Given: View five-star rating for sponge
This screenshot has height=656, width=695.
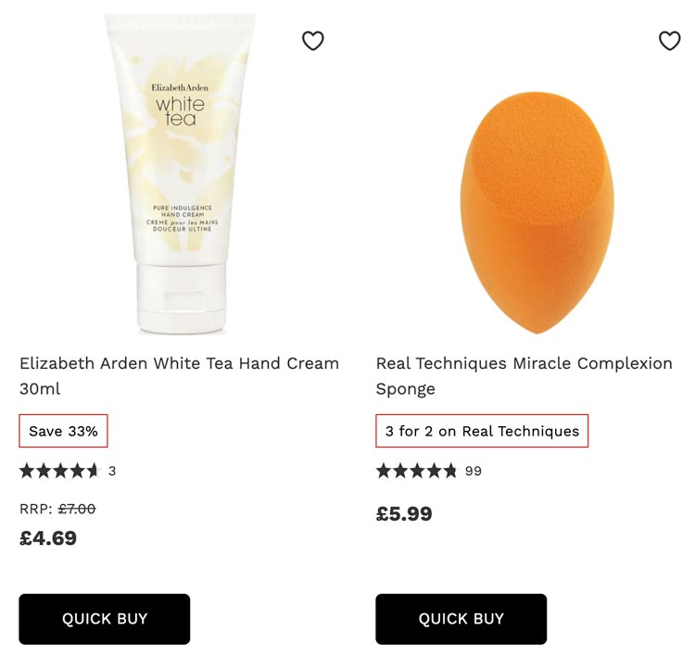Looking at the screenshot, I should (416, 471).
